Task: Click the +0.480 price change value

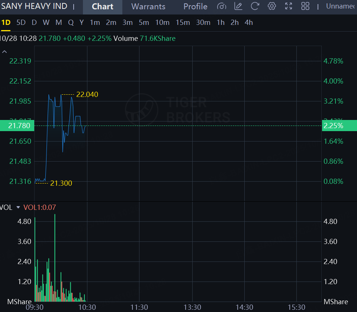Action: (x=74, y=38)
